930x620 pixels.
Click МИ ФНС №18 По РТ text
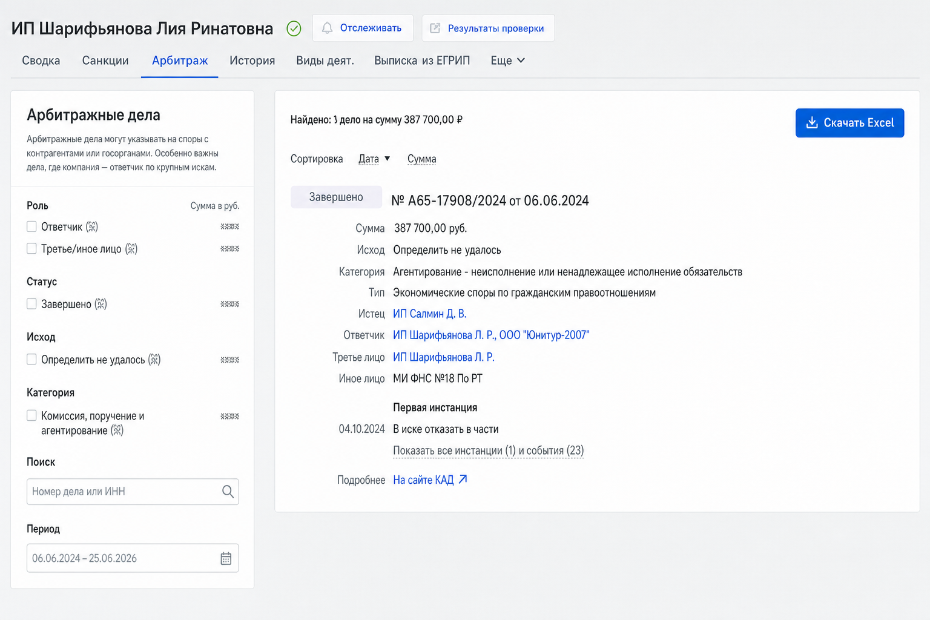point(438,378)
